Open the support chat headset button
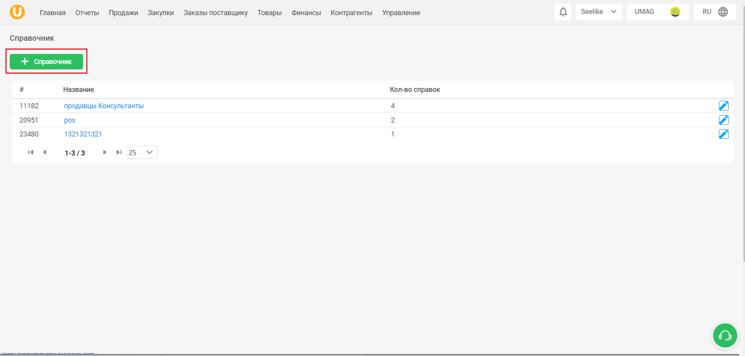 725,335
